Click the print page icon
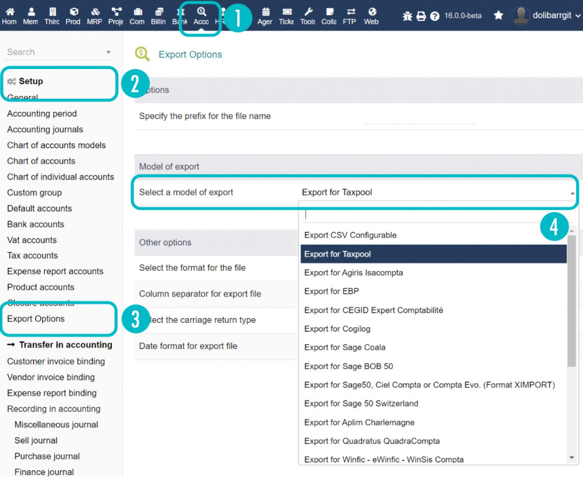The image size is (583, 477). point(421,16)
